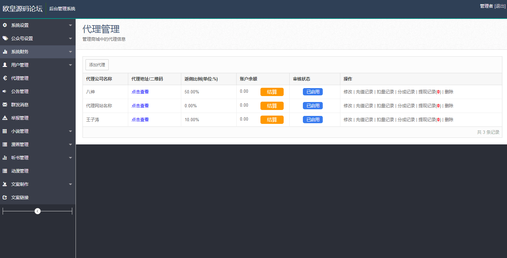Click the tag icon beside 公众号设置
Image resolution: width=507 pixels, height=258 pixels.
tap(5, 38)
